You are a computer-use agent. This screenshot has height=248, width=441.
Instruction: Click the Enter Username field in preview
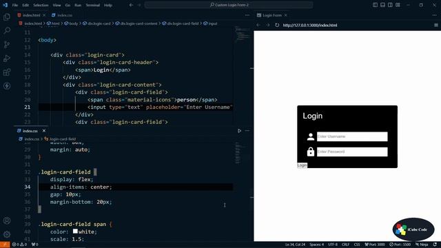pyautogui.click(x=352, y=136)
